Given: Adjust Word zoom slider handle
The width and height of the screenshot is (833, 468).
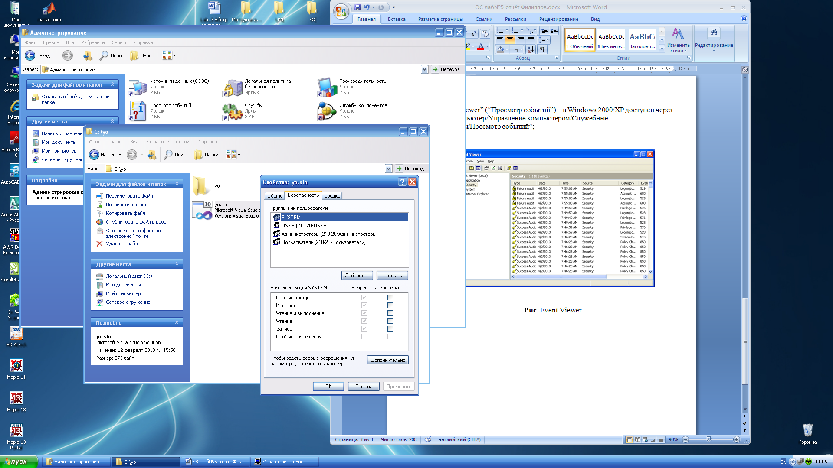Looking at the screenshot, I should pos(708,439).
